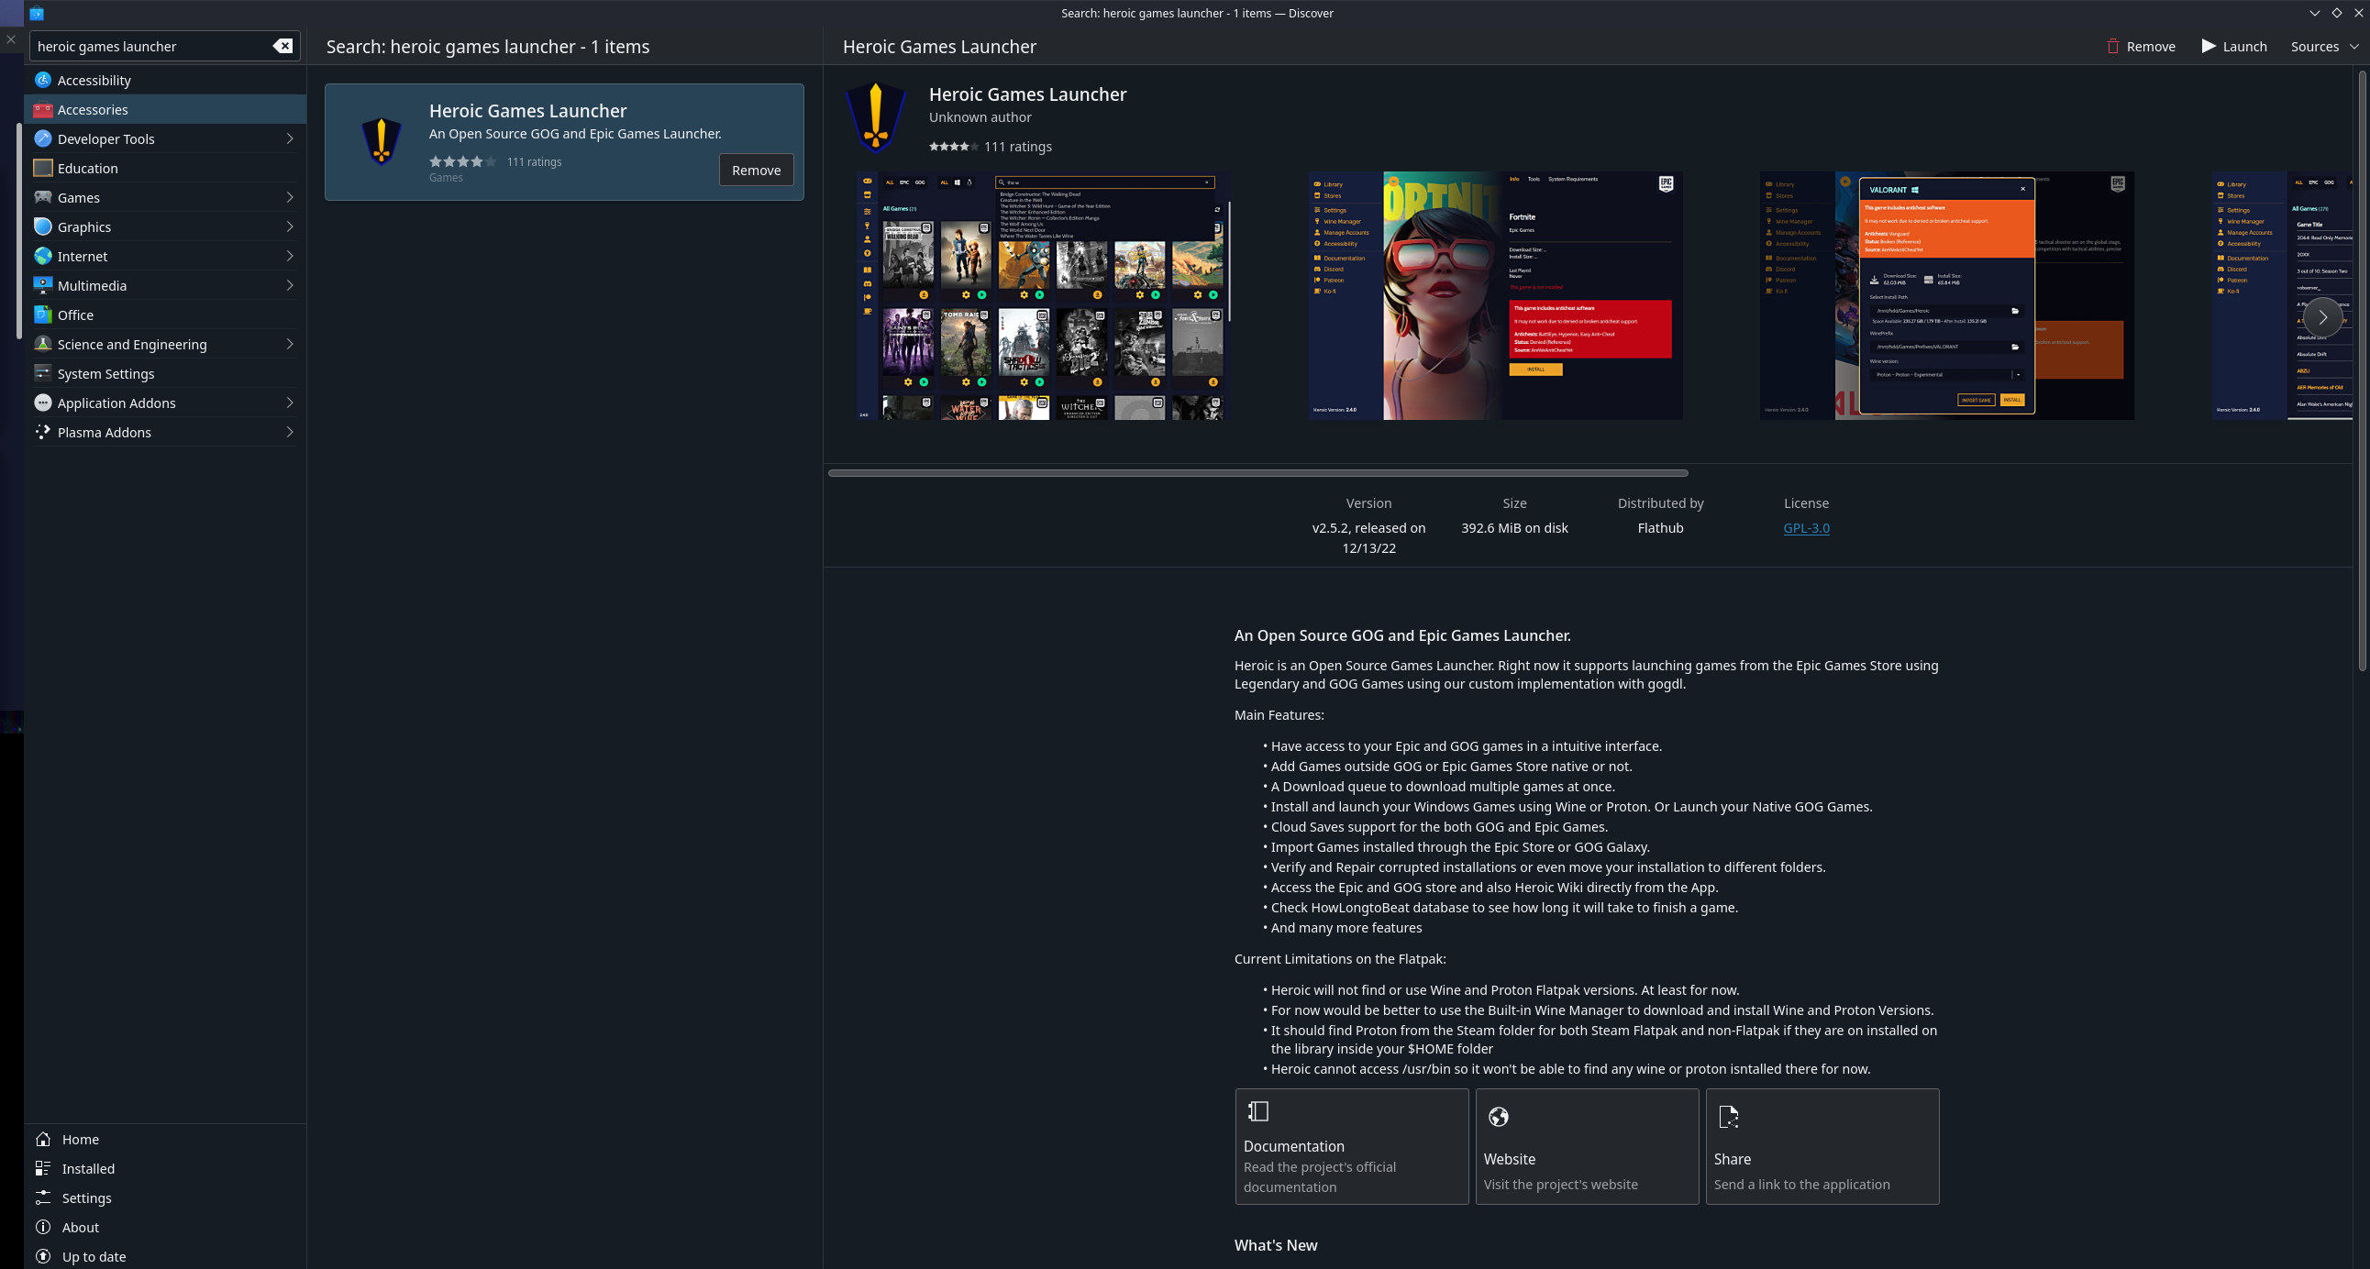Expand the Developer Tools category

(163, 138)
